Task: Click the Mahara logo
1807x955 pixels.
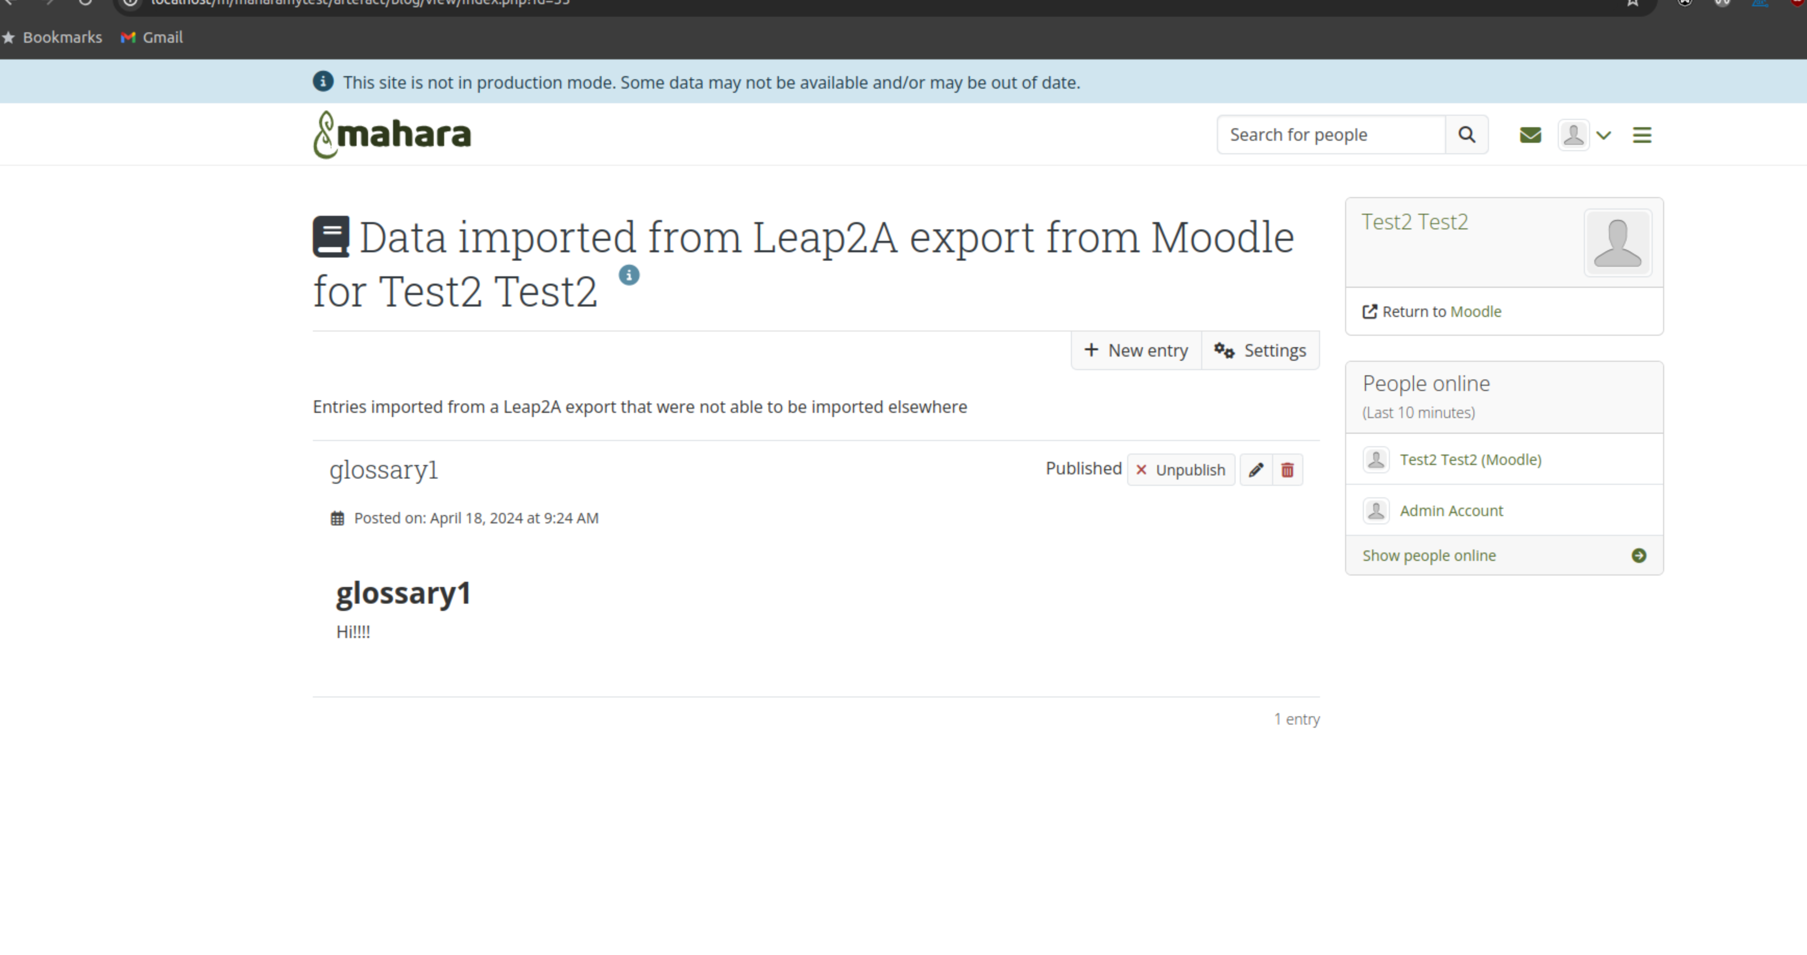Action: (x=392, y=134)
